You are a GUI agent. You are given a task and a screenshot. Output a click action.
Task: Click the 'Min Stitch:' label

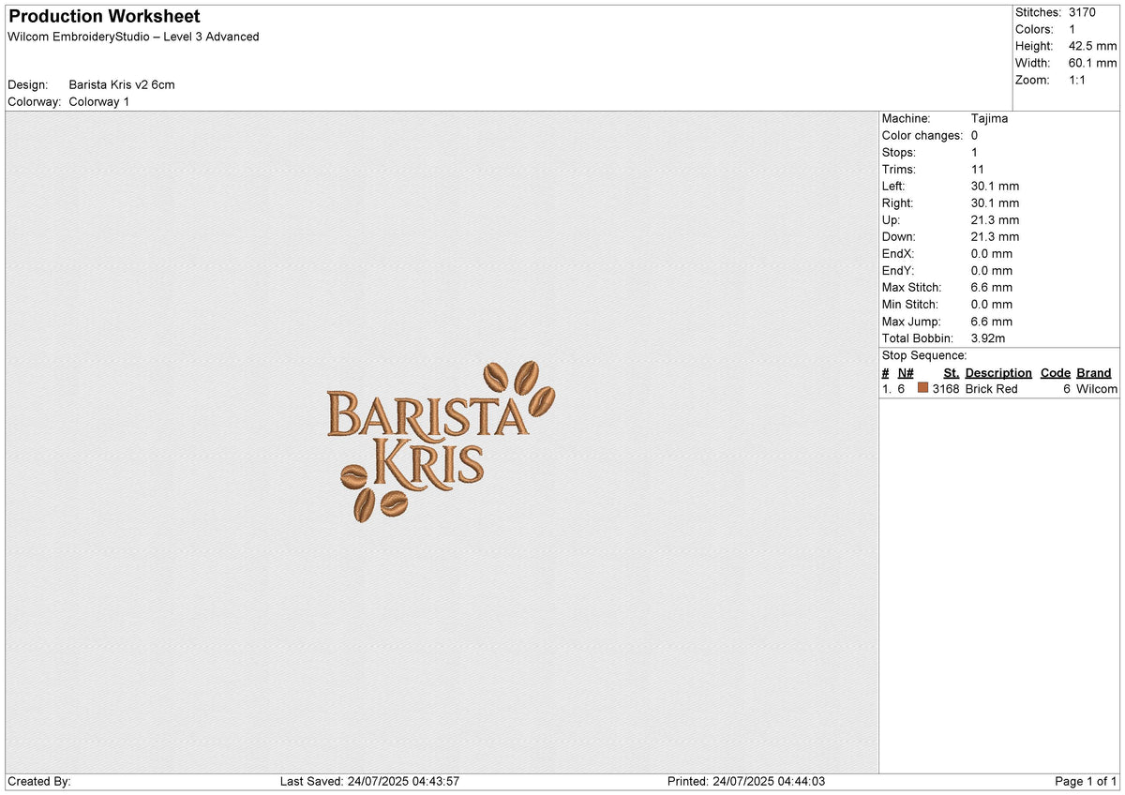pyautogui.click(x=912, y=304)
